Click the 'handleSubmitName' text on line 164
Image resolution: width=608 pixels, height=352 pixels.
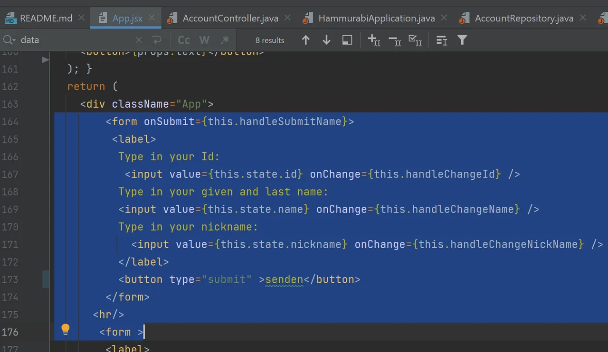click(291, 121)
